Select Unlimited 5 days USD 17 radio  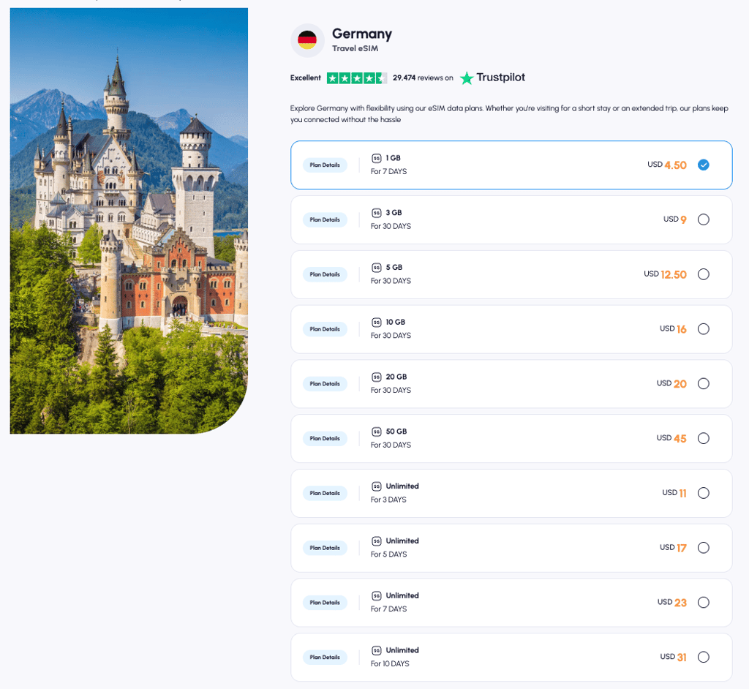pos(703,548)
